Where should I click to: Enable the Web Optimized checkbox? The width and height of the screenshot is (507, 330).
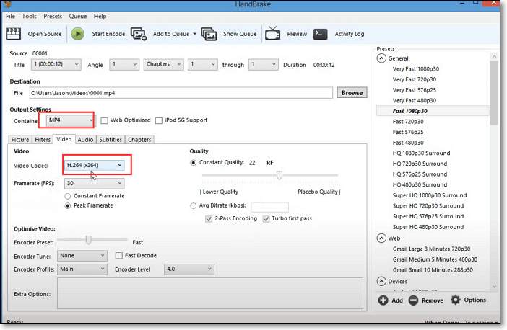coord(104,120)
